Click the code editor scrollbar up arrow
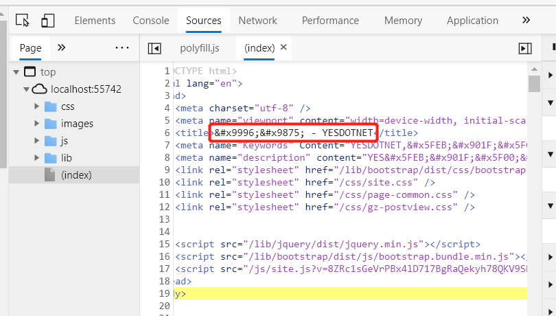The width and height of the screenshot is (556, 316). (x=534, y=69)
